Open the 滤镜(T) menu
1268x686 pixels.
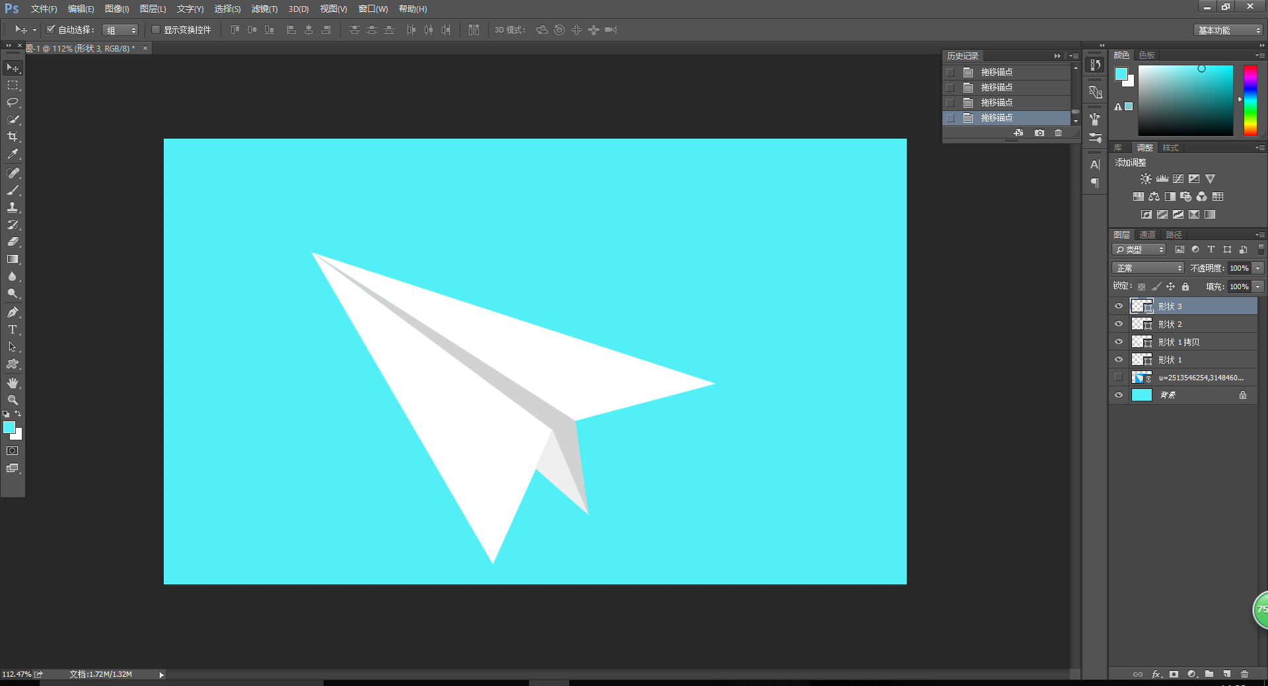(x=264, y=9)
